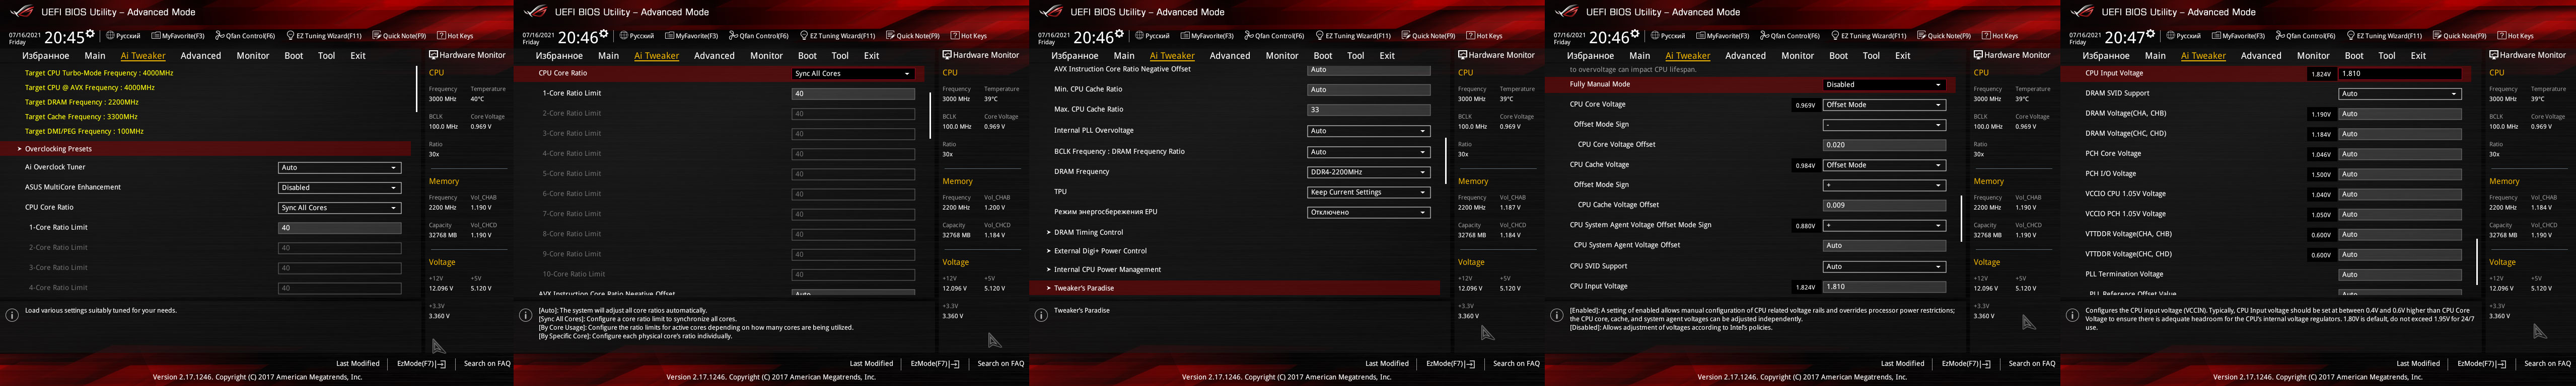
Task: Select the Boot tab in the 20:47 screenshot
Action: [x=2354, y=56]
